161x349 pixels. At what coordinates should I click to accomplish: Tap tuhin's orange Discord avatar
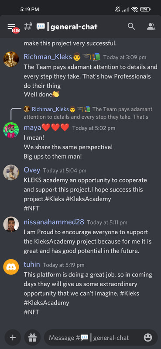pyautogui.click(x=11, y=267)
